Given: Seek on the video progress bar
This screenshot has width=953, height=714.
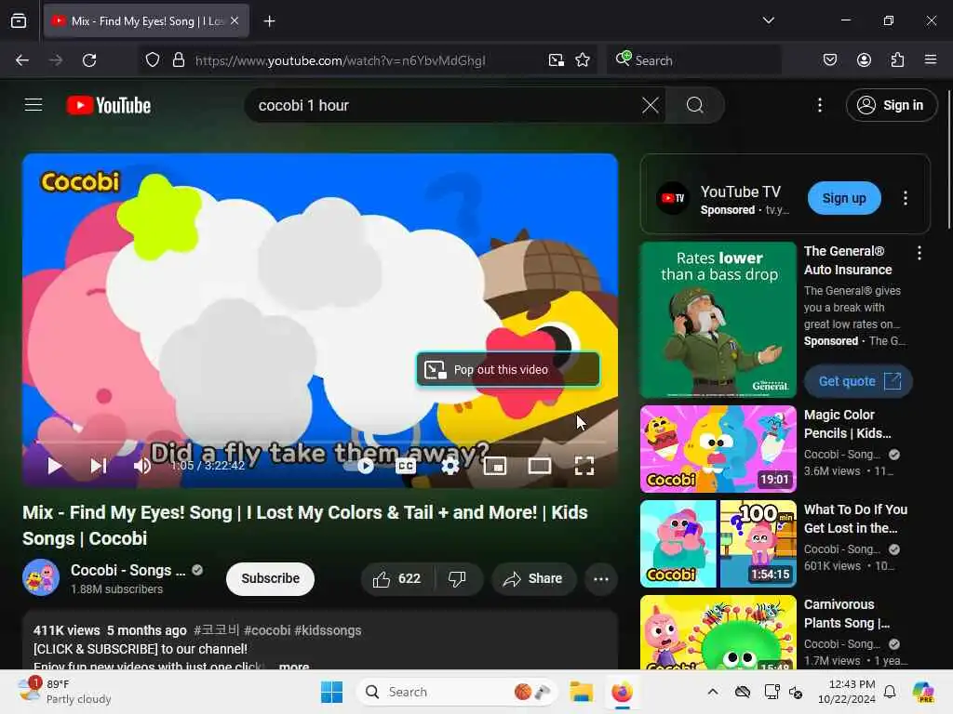Looking at the screenshot, I should (x=320, y=442).
